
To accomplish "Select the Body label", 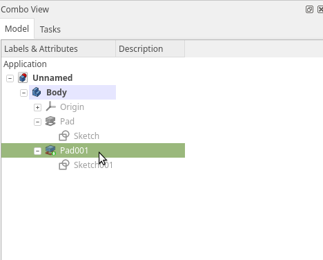I will tap(57, 92).
